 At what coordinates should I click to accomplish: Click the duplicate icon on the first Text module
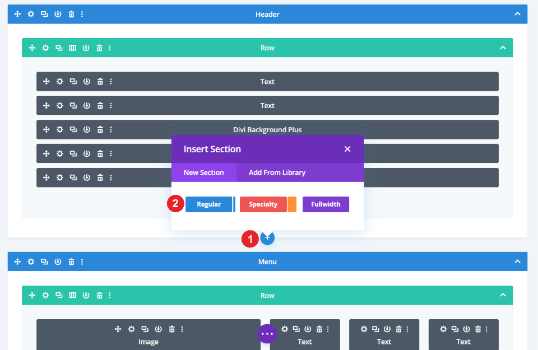[x=73, y=81]
